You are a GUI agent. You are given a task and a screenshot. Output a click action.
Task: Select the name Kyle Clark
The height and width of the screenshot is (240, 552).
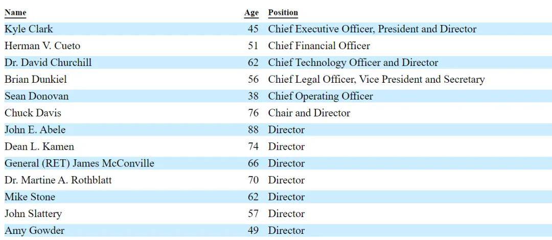click(29, 29)
